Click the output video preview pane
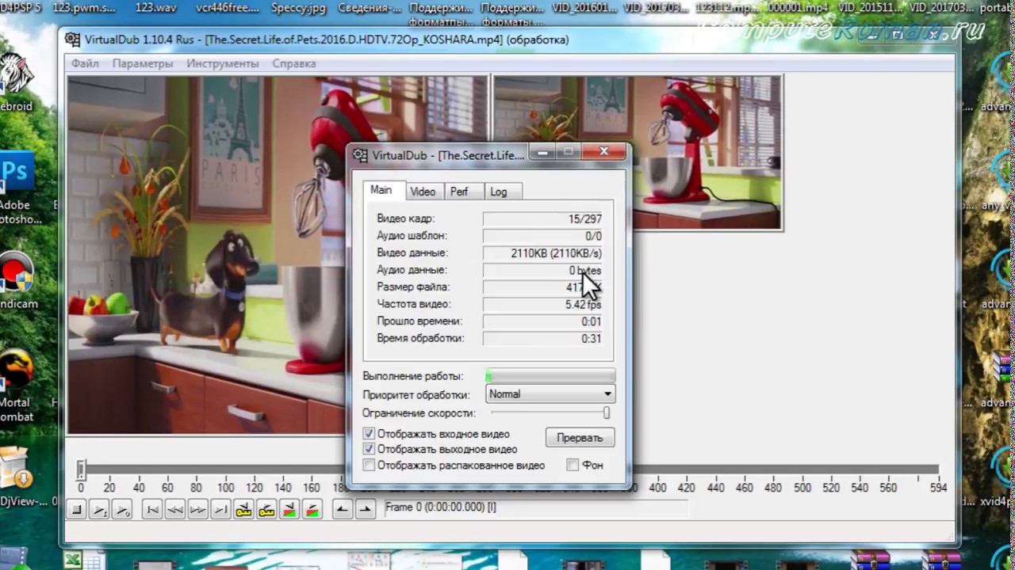Screen dimensions: 1015x570 coord(638,153)
